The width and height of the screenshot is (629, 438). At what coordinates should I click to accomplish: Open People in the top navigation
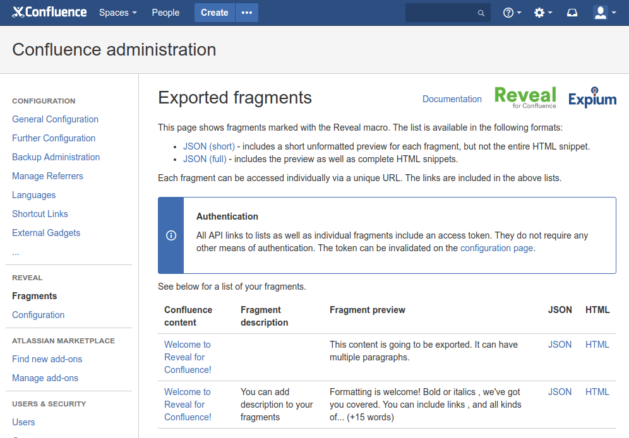165,13
